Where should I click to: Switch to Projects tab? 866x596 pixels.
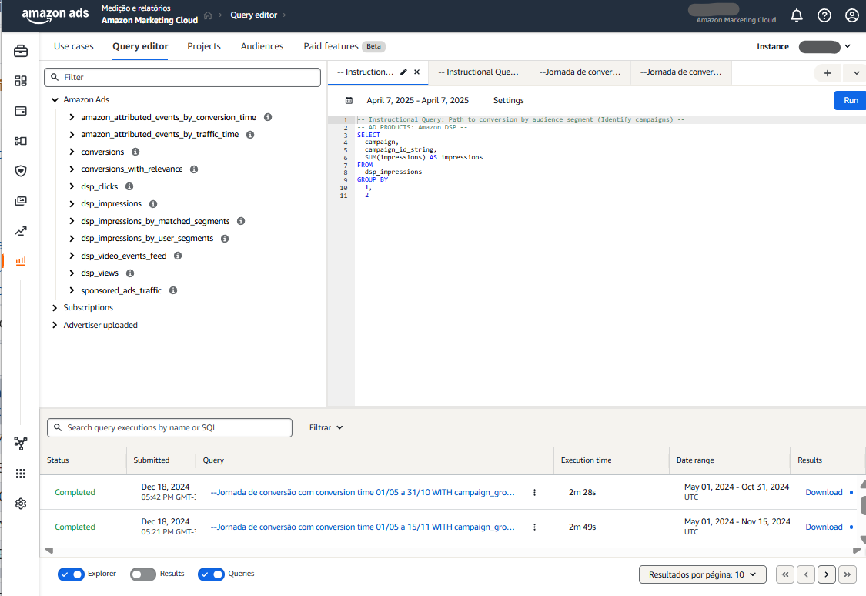(x=204, y=46)
